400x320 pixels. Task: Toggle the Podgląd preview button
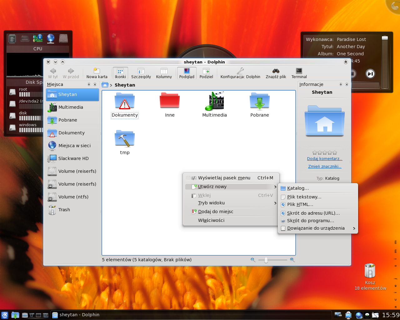187,73
